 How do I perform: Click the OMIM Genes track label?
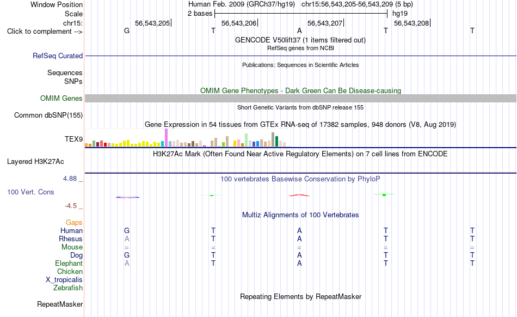pyautogui.click(x=61, y=98)
